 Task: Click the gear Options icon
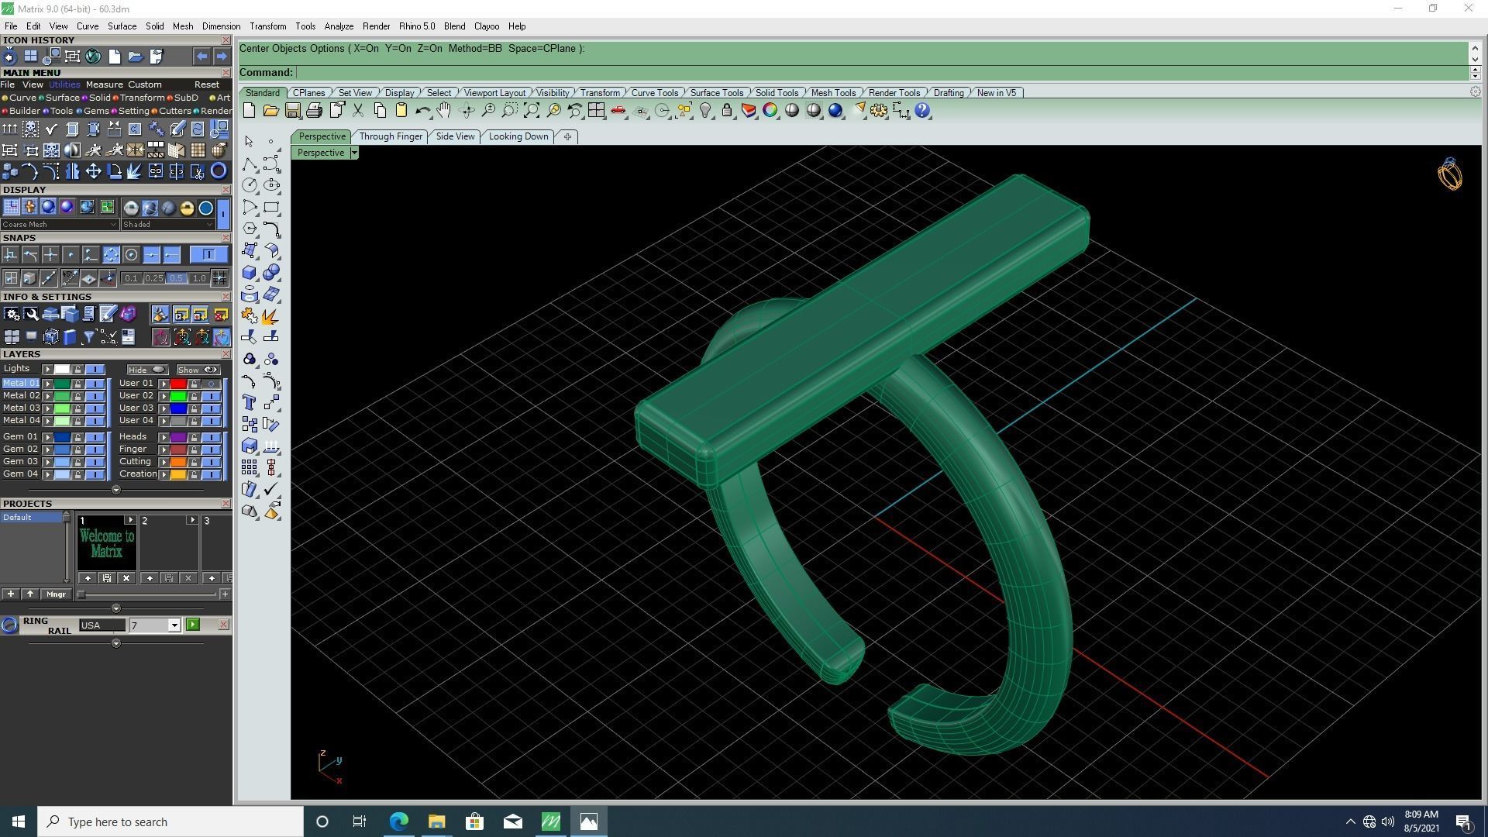pos(879,111)
